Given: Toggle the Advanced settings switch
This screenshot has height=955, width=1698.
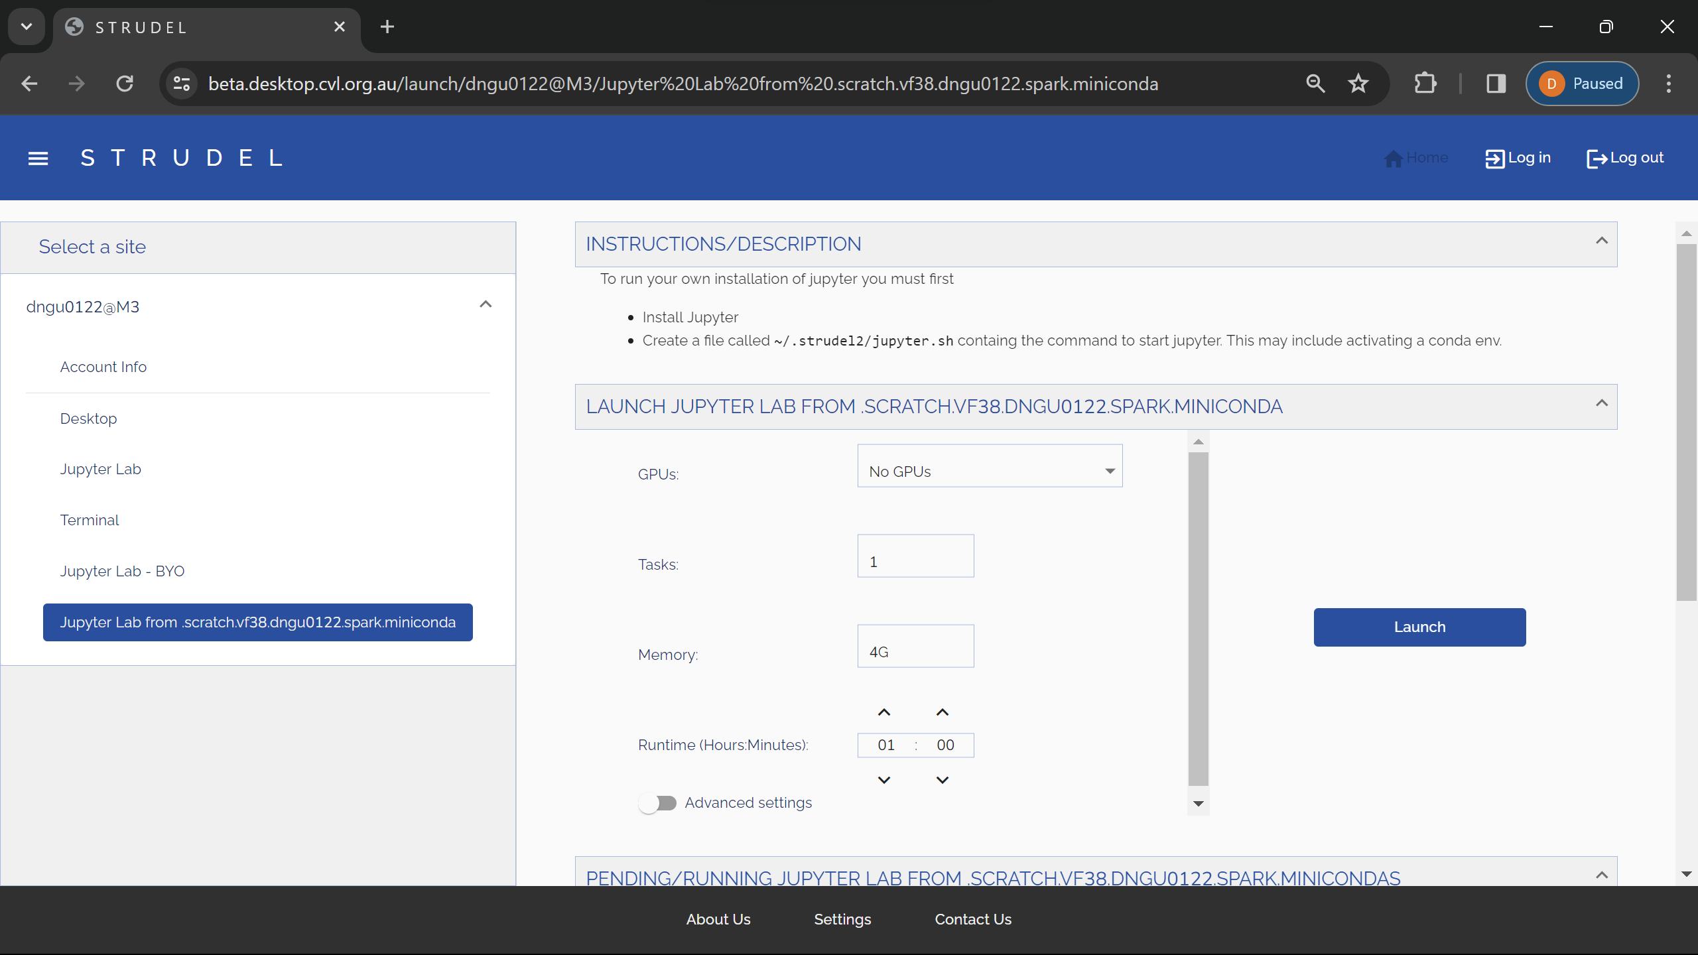Looking at the screenshot, I should 657,803.
